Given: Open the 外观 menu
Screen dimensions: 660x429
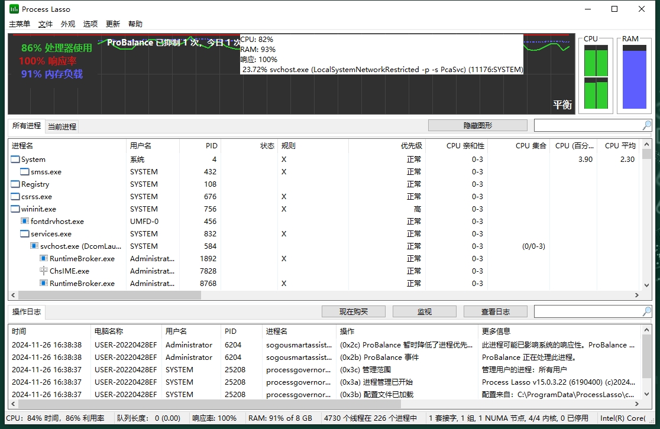Looking at the screenshot, I should [68, 24].
